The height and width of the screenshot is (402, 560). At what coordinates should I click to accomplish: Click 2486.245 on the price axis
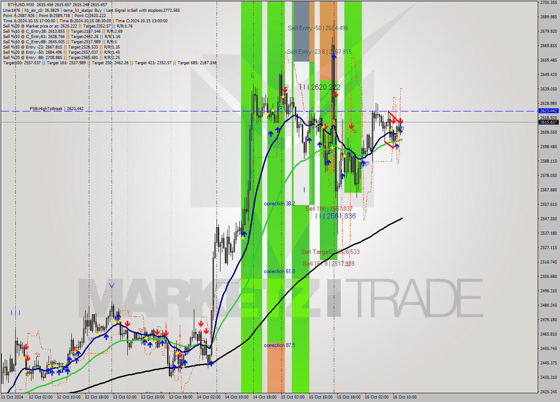[x=549, y=305]
